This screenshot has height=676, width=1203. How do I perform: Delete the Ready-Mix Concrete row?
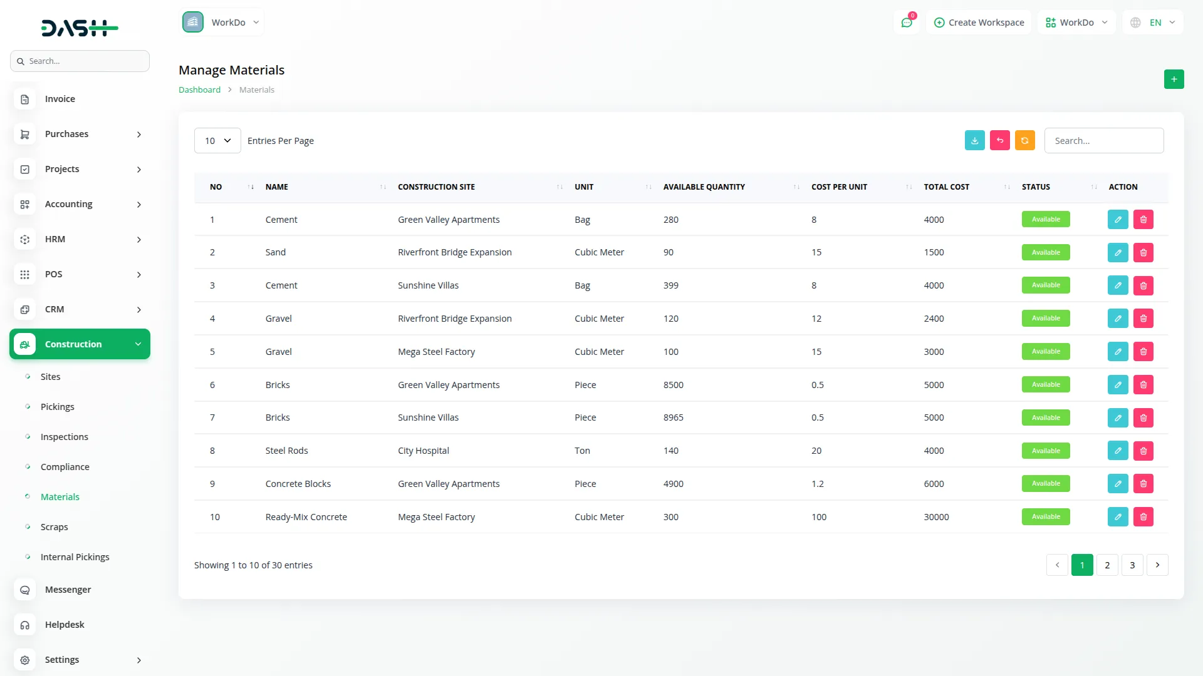1143,517
